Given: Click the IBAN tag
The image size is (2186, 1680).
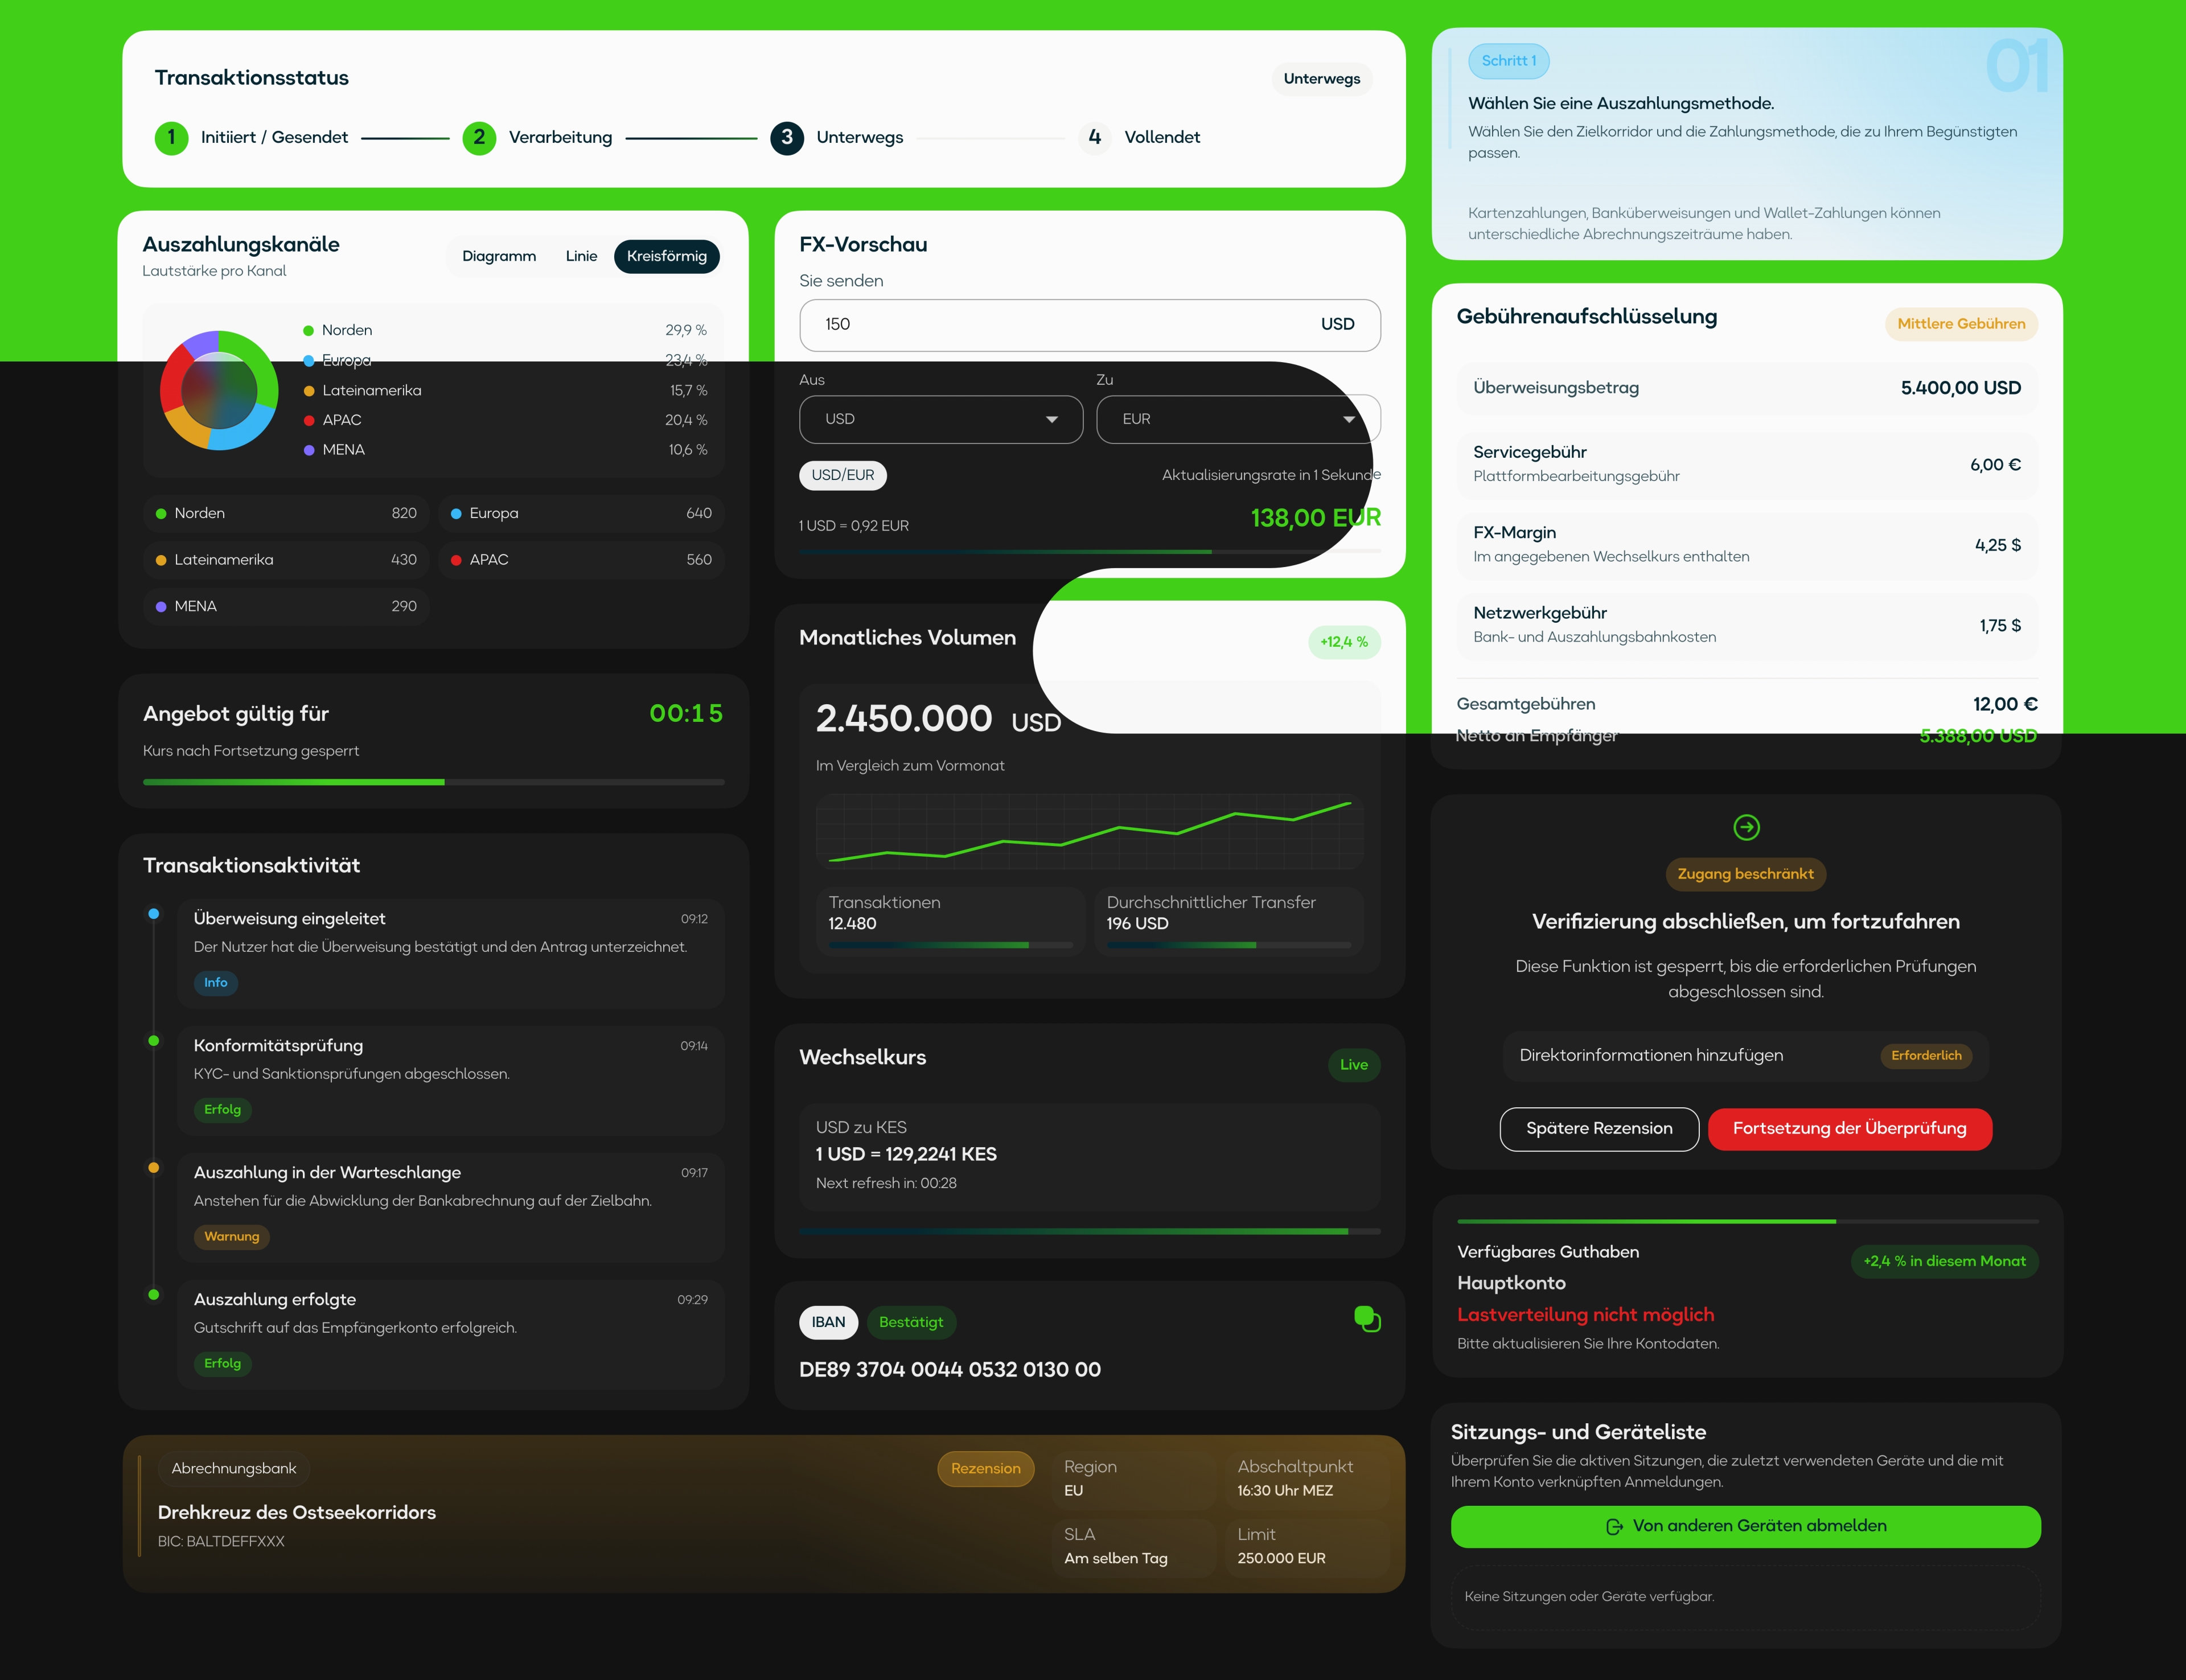Looking at the screenshot, I should point(828,1322).
